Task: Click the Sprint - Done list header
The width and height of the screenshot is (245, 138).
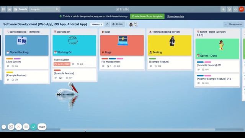Action: (x=211, y=33)
